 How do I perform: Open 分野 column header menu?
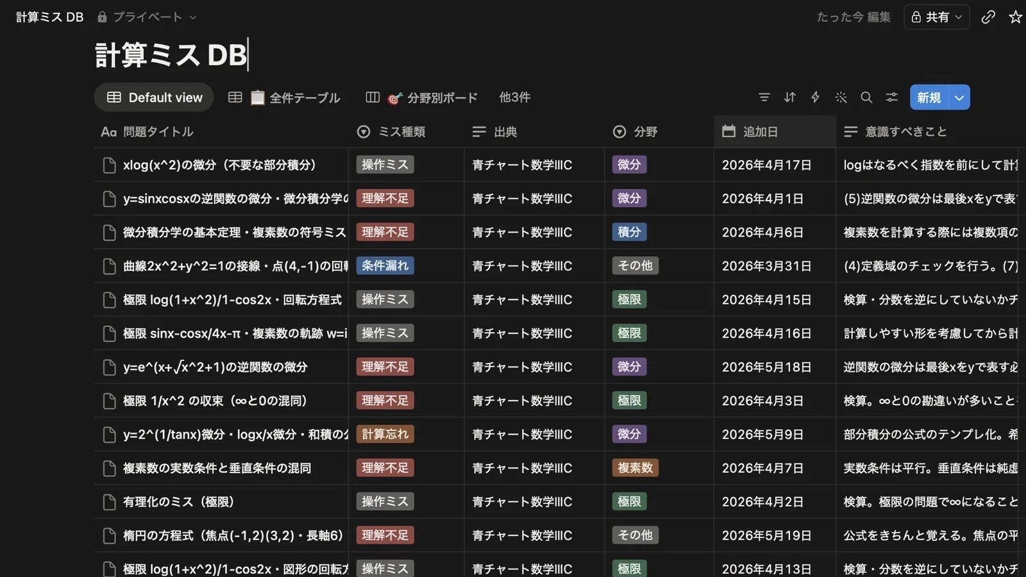click(x=659, y=131)
